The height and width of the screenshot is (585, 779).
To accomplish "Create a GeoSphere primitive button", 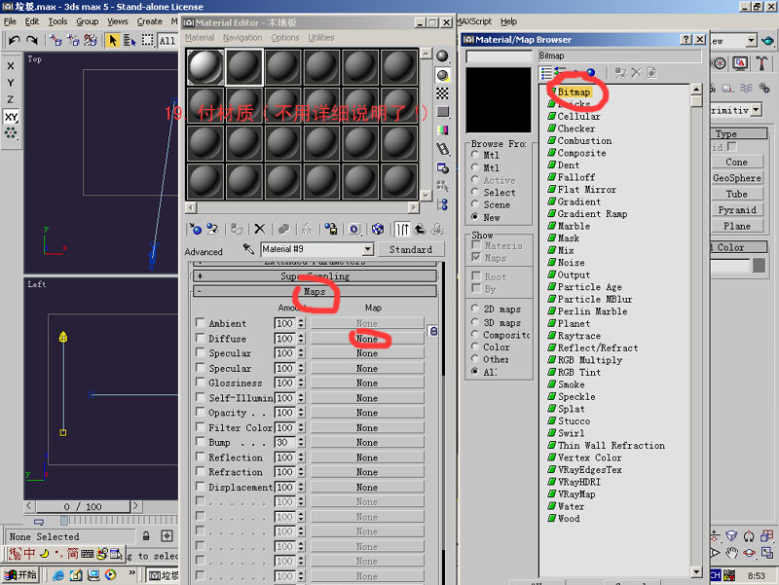I will [737, 178].
